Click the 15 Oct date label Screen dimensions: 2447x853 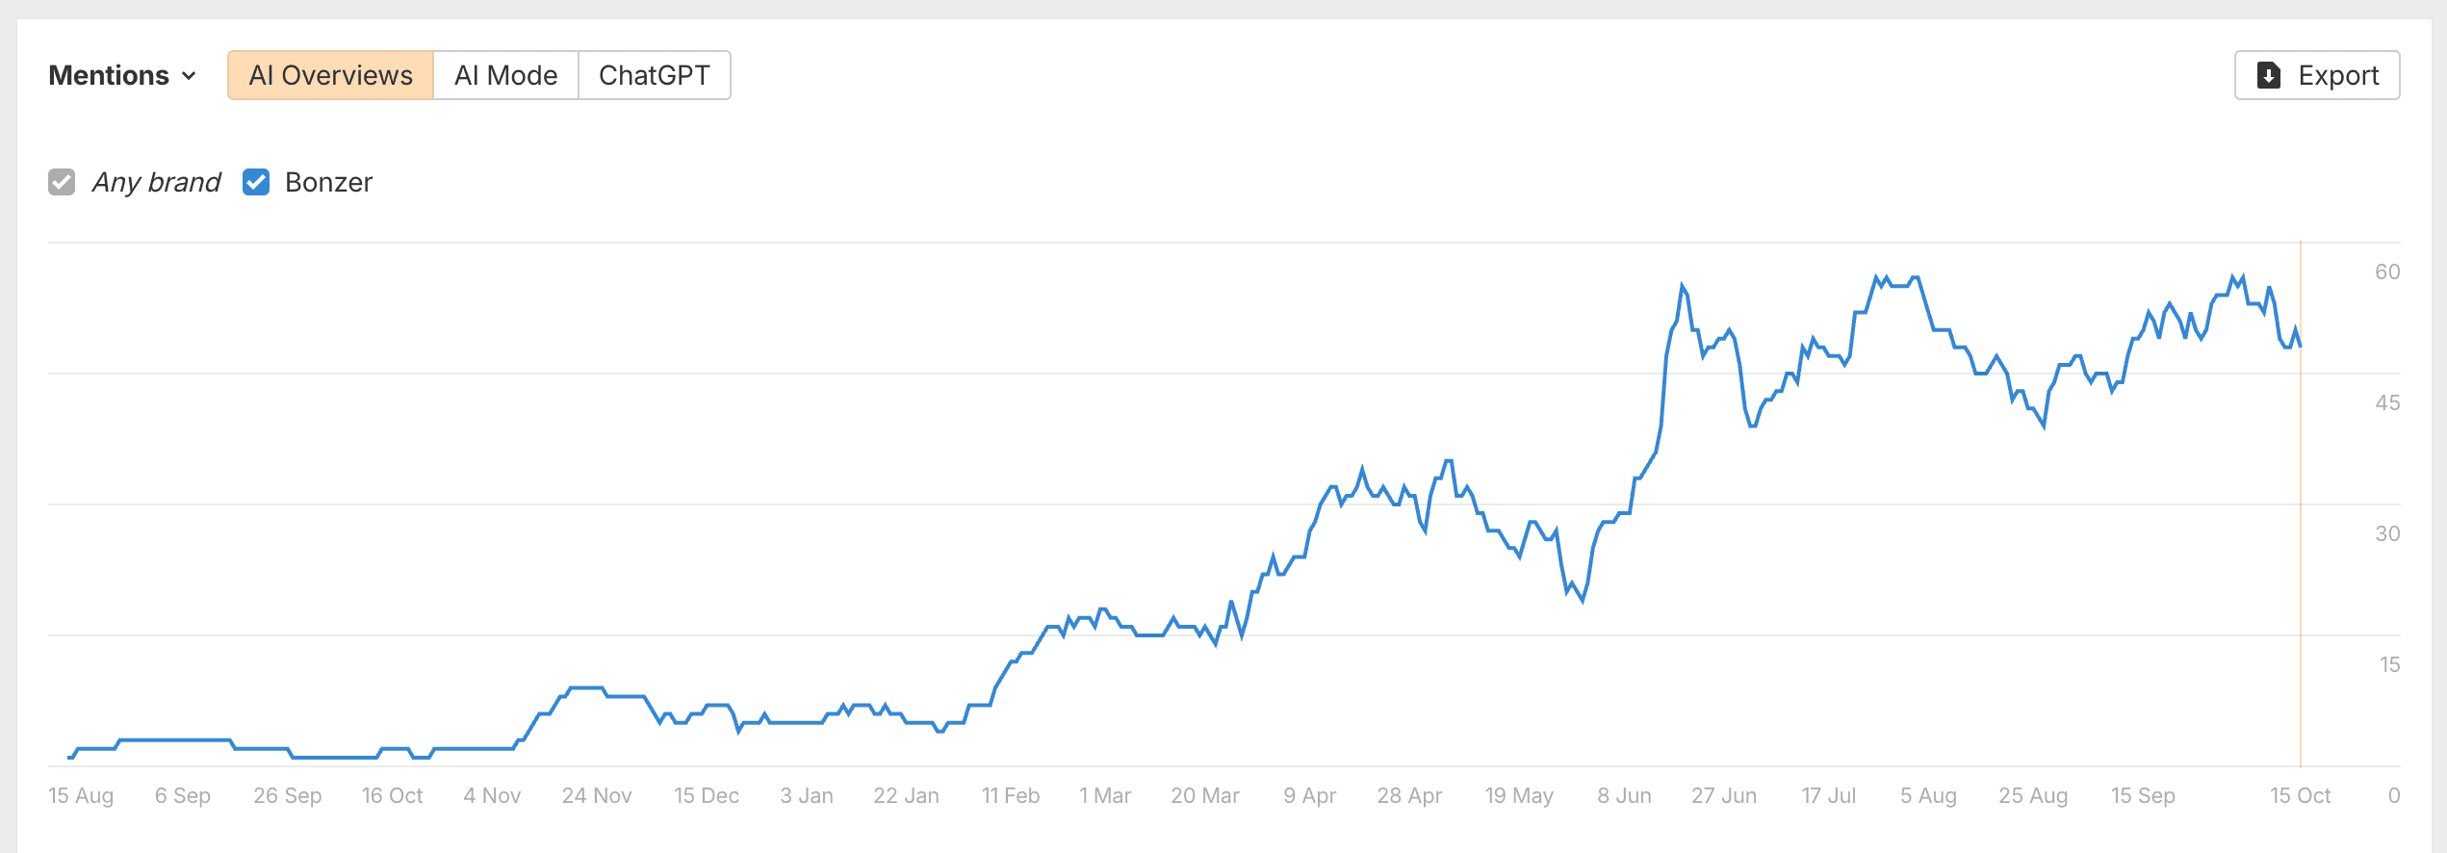pyautogui.click(x=2300, y=796)
